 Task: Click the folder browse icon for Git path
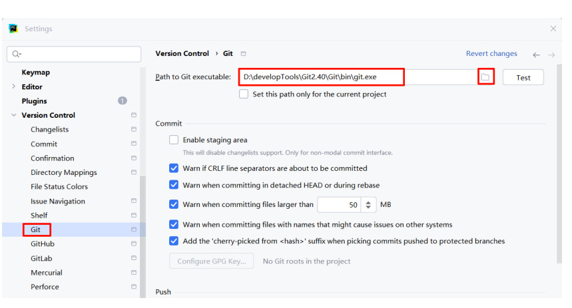click(485, 77)
